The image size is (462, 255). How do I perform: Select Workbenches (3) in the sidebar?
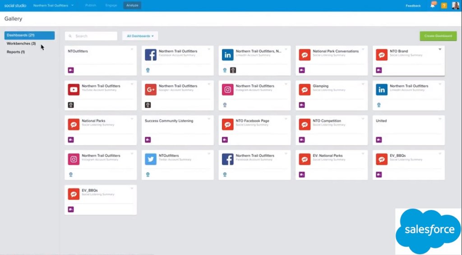point(21,44)
